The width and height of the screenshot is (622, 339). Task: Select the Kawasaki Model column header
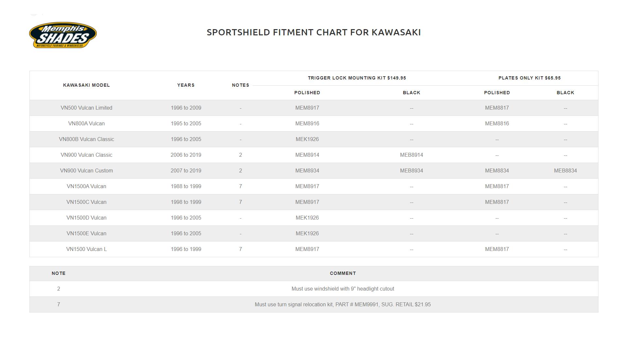[x=86, y=85]
